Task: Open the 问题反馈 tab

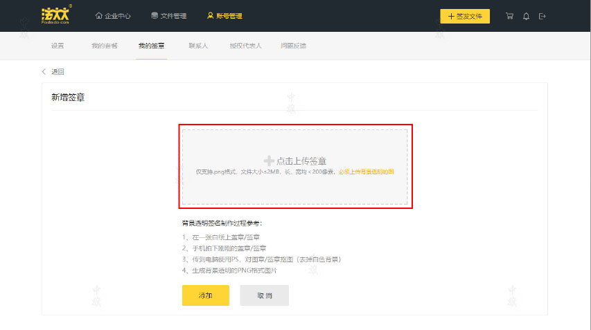Action: [x=293, y=46]
